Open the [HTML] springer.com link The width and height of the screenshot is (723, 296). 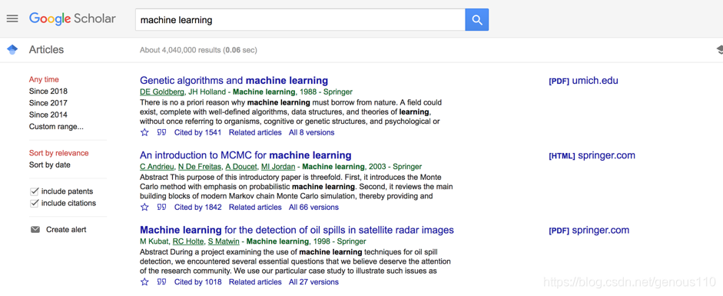tap(592, 155)
